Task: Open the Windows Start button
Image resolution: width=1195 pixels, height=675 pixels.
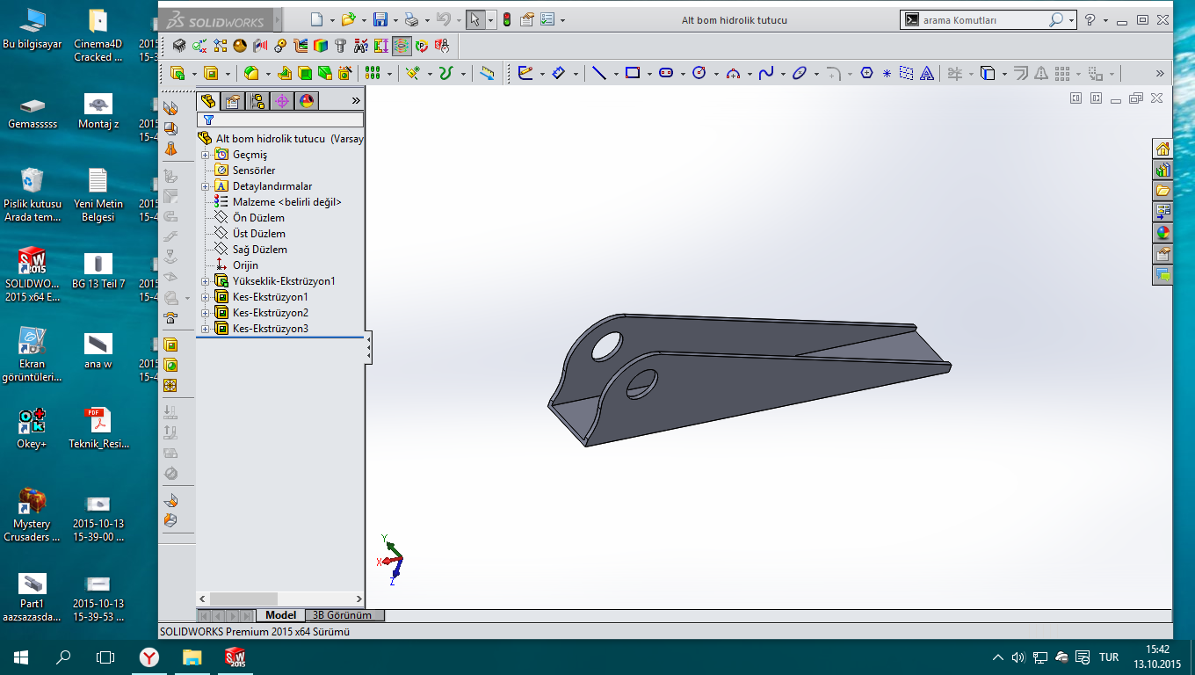Action: (x=21, y=657)
